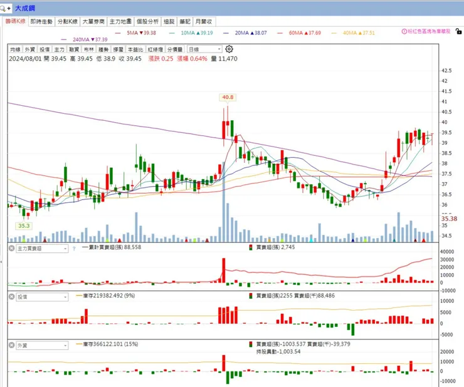The width and height of the screenshot is (464, 387).
Task: Toggle the 紅綠燈 overlay button
Action: (156, 49)
